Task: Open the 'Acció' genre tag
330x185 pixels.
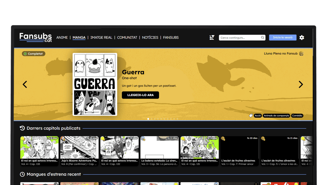Action: coord(258,116)
